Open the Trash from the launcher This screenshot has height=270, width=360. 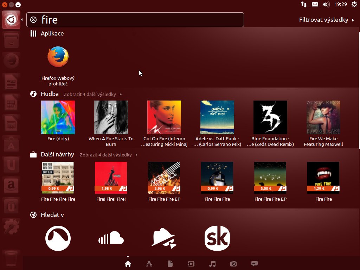[x=11, y=258]
